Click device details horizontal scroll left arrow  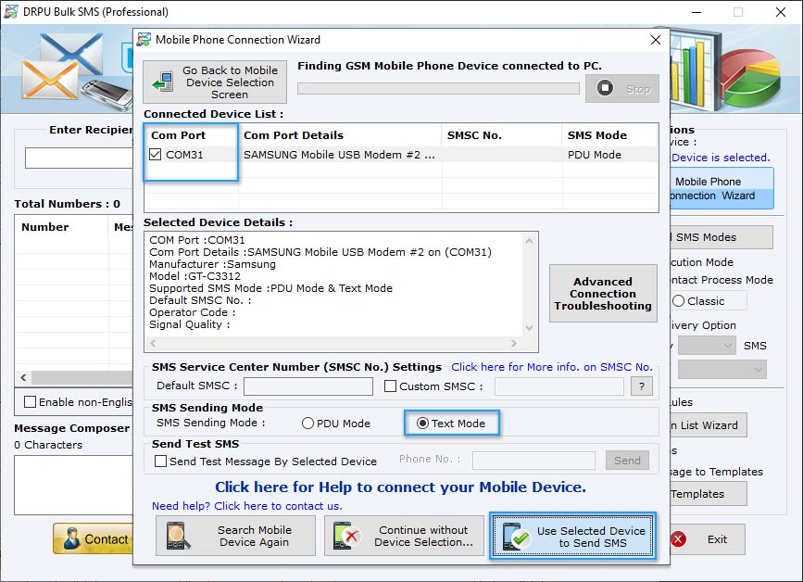(x=153, y=343)
